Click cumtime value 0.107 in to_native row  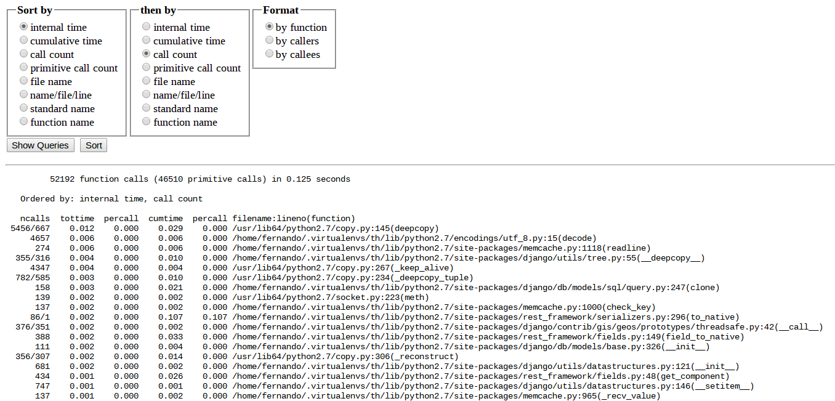[x=171, y=317]
